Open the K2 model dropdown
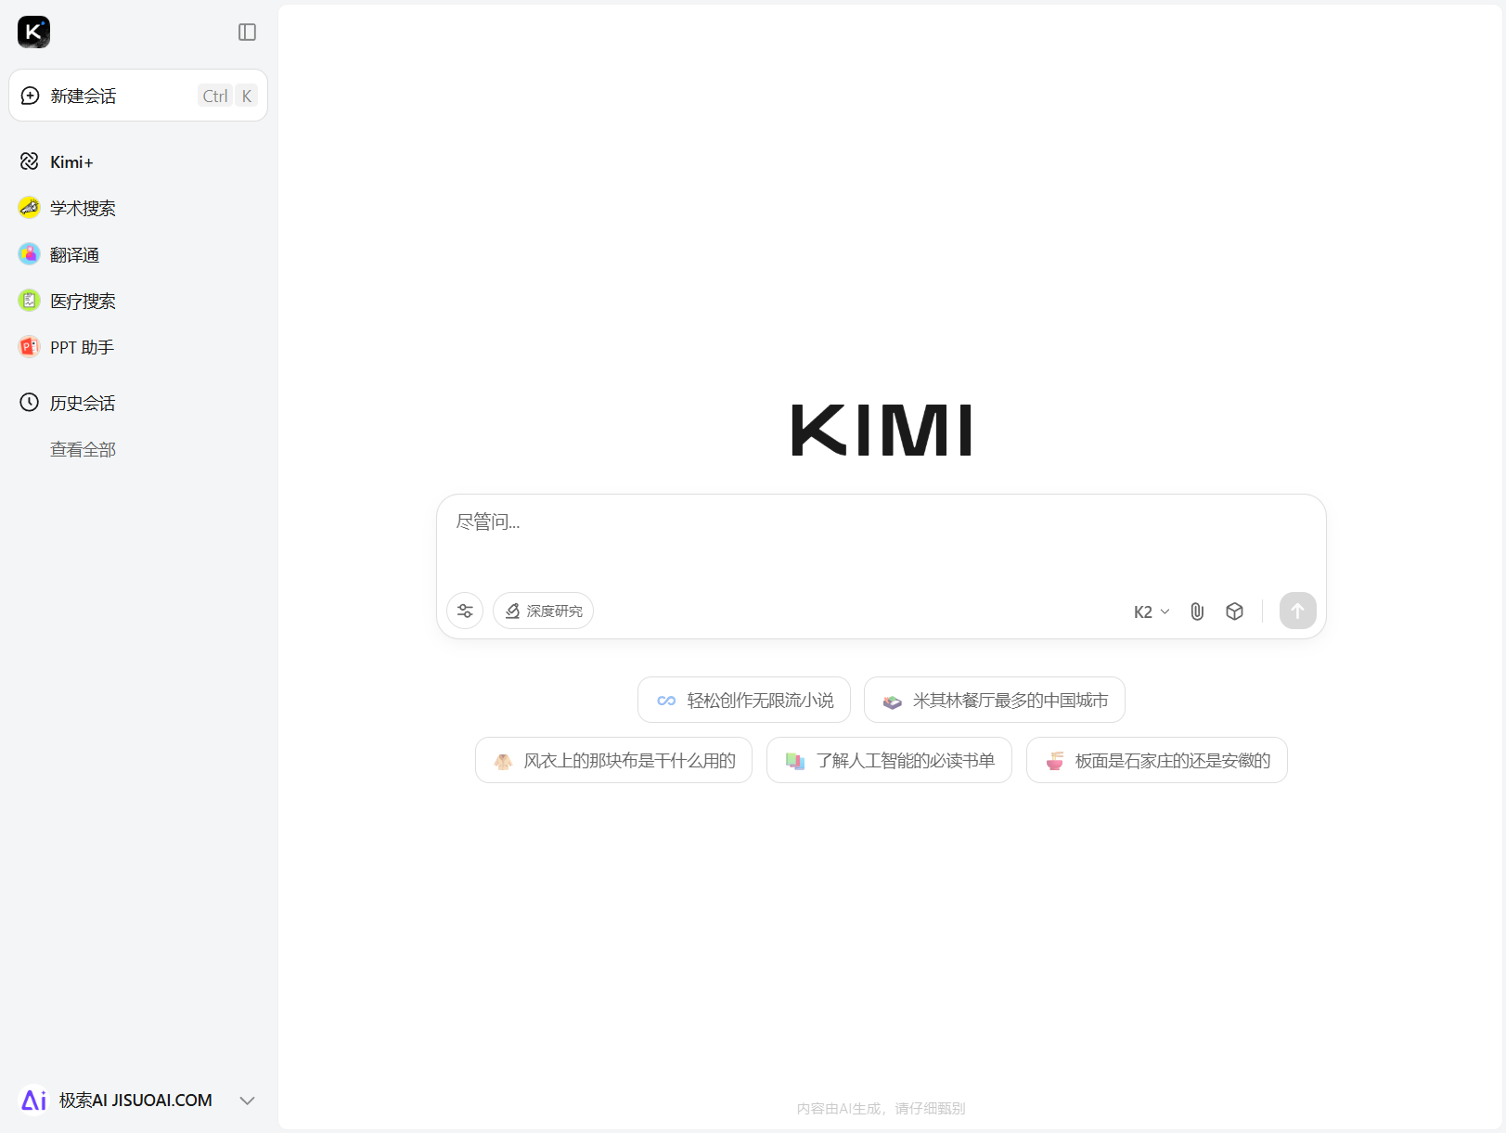Screen dimensions: 1506x1133 coord(1151,611)
